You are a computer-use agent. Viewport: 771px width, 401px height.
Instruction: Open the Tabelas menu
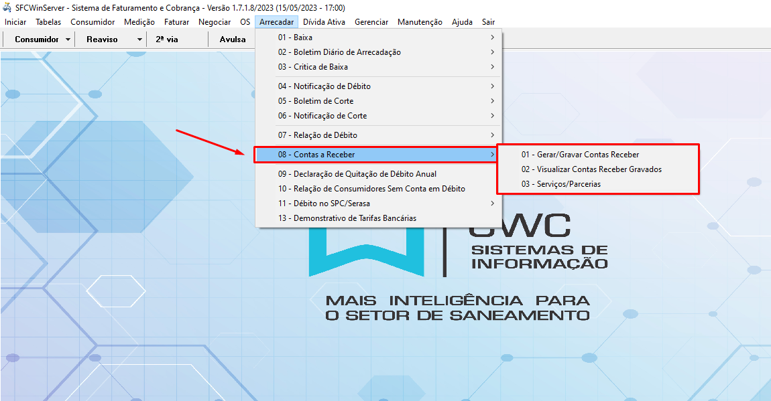click(x=48, y=21)
